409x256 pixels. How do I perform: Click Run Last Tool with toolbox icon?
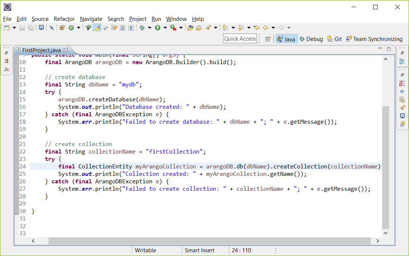[x=173, y=28]
